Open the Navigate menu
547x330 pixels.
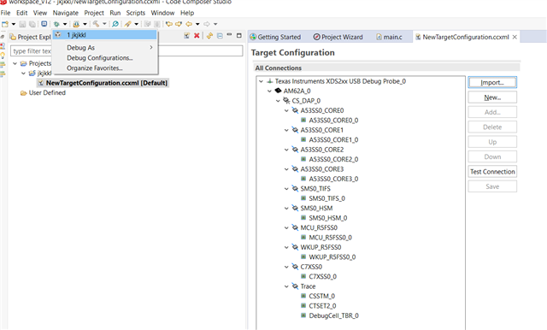coord(66,13)
